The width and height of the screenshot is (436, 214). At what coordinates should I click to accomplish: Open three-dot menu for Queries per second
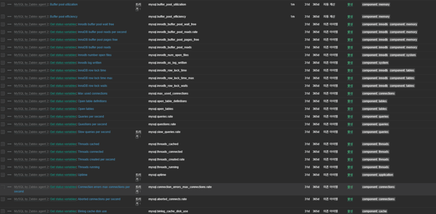(x=9, y=116)
